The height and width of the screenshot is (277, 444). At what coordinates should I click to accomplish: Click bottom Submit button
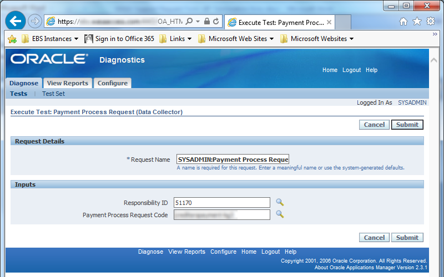click(407, 238)
